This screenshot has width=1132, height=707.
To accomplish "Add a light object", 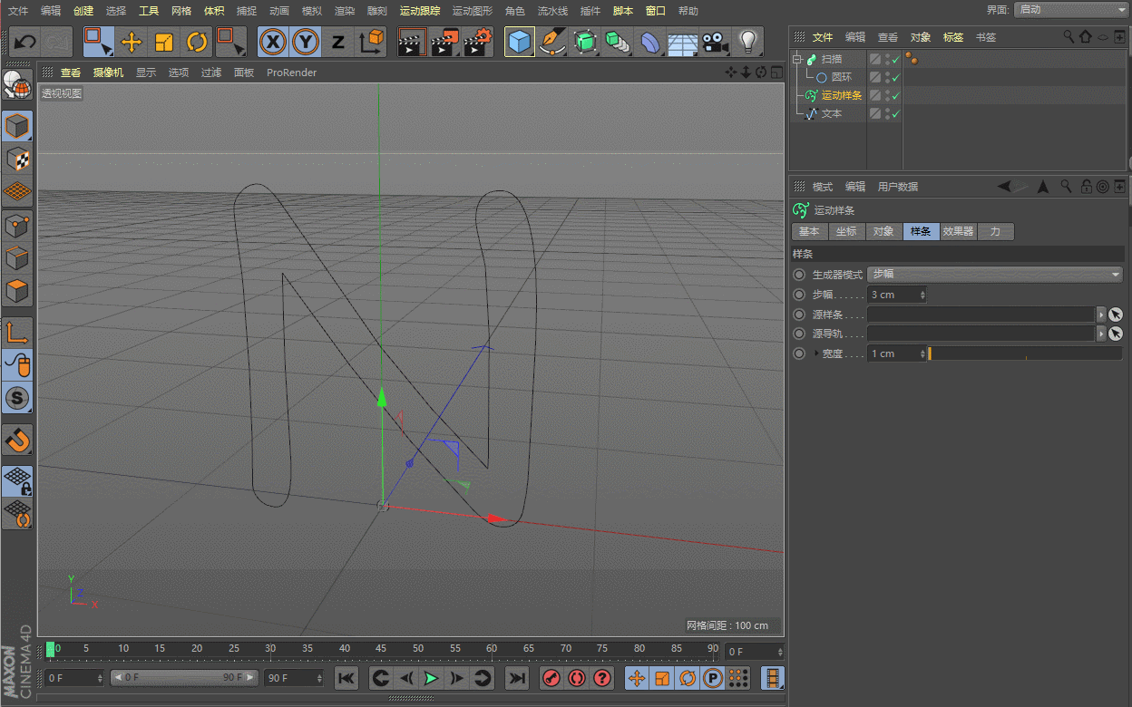I will click(x=748, y=42).
